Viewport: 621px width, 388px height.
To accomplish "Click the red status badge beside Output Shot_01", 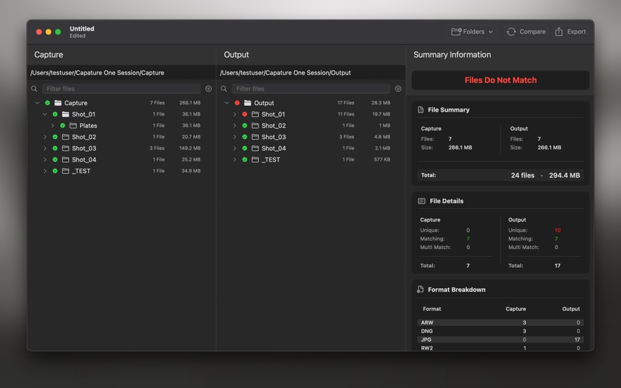I will [243, 114].
